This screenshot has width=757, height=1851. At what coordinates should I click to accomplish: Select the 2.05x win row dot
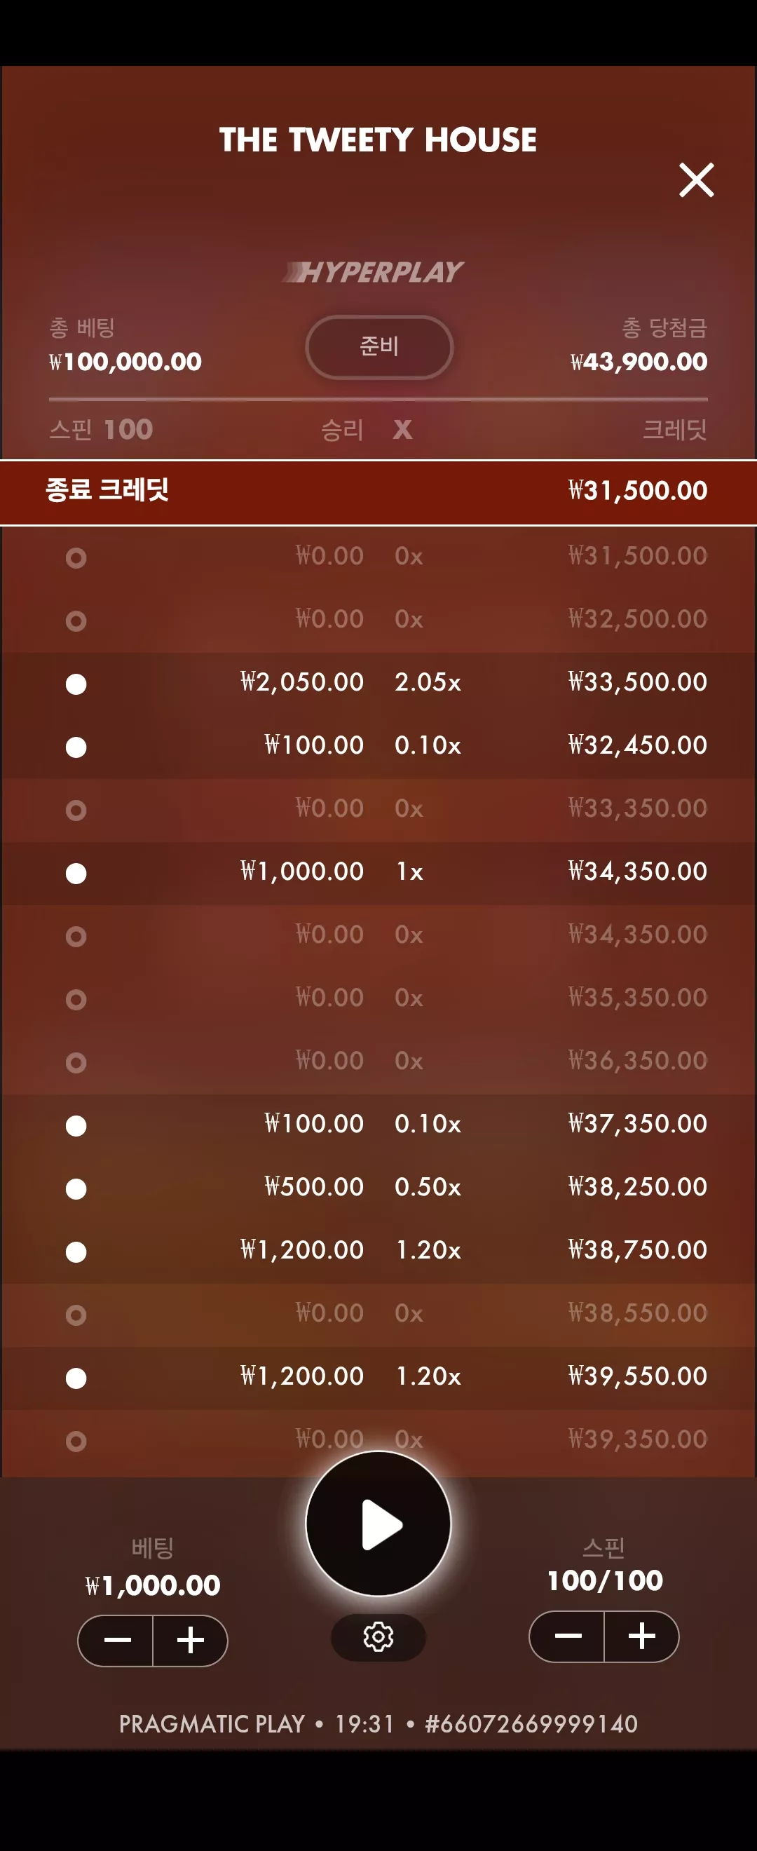(x=76, y=684)
